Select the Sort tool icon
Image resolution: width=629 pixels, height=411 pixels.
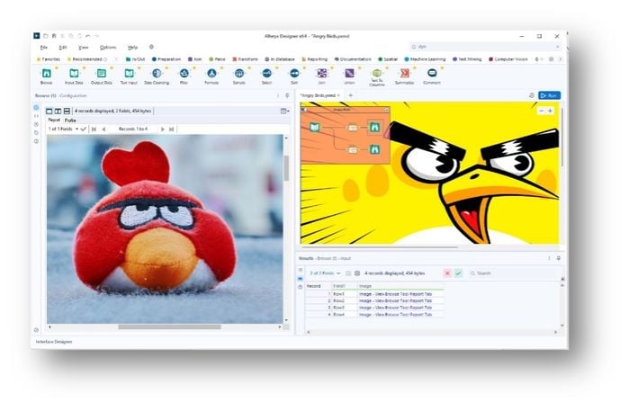coord(294,74)
